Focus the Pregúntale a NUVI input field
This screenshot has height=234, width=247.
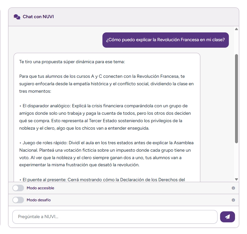115,217
